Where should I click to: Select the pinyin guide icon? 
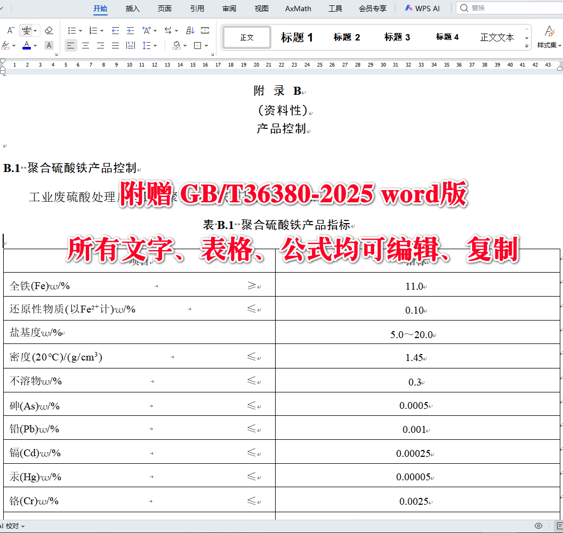27,30
